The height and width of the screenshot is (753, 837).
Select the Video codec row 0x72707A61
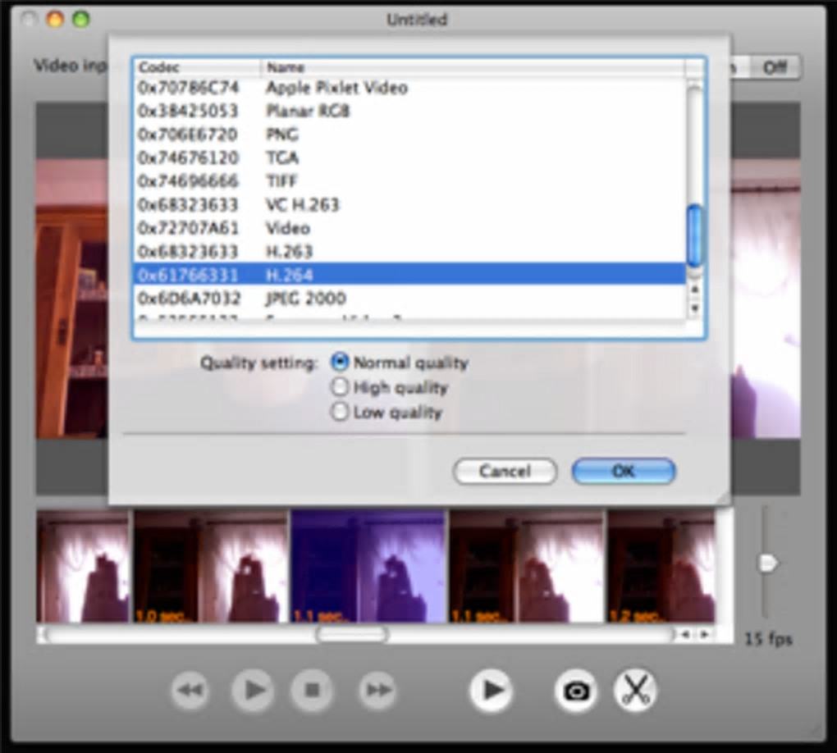pos(409,228)
